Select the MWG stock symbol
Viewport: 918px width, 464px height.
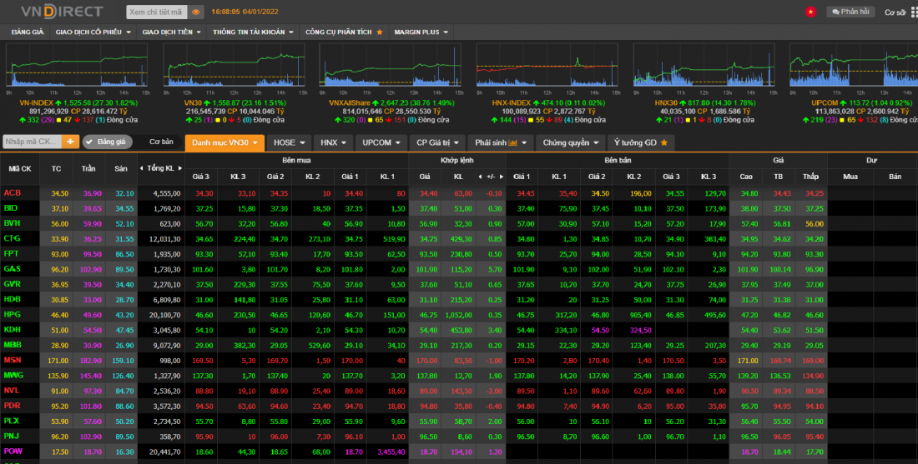[13, 375]
